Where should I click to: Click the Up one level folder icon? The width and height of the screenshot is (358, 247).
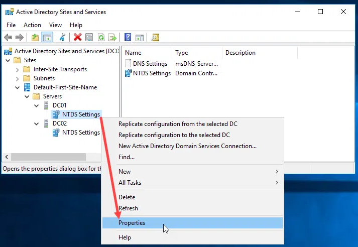[x=35, y=37]
